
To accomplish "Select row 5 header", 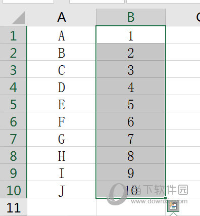I will click(13, 104).
